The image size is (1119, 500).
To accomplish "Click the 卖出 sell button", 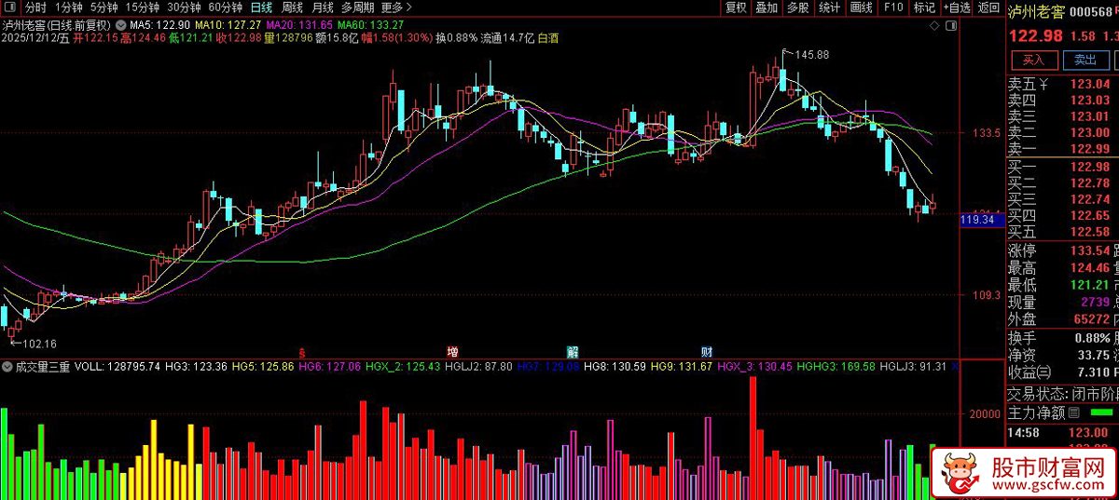I will click(x=1084, y=60).
